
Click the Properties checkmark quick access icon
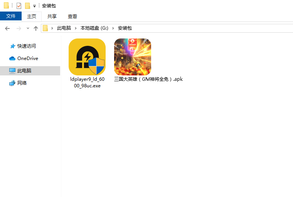coord(19,6)
